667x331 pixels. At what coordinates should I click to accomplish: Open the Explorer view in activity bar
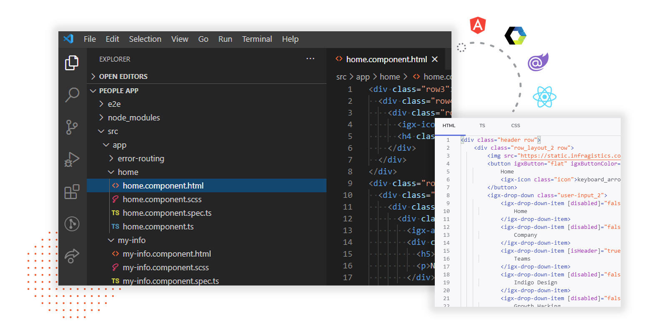click(72, 63)
